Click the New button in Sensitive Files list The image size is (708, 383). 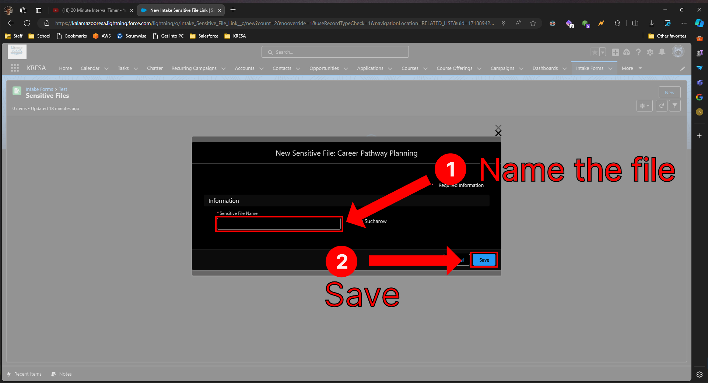[x=670, y=92]
